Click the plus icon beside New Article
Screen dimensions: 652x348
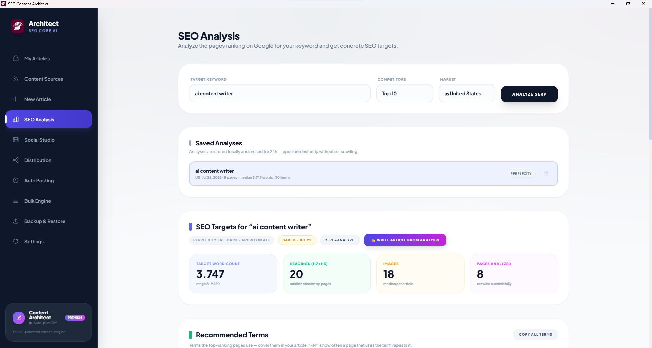coord(16,99)
